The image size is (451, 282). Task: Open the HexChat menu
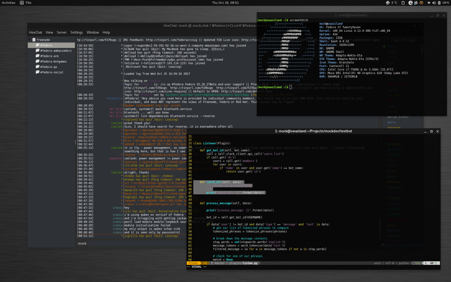[35, 32]
